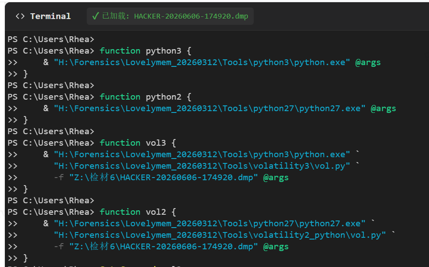This screenshot has height=267, width=429.
Task: Click the .dmp path under vol2 function
Action: pyautogui.click(x=163, y=247)
